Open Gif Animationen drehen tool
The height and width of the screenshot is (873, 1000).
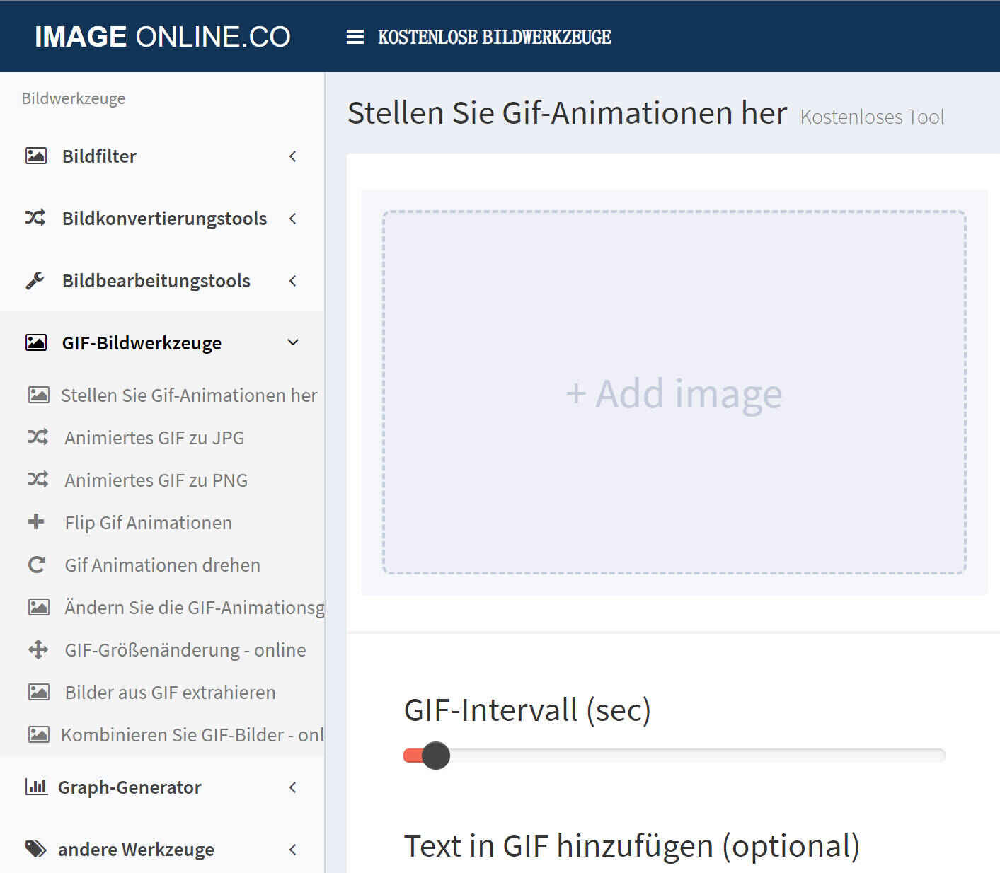tap(163, 565)
